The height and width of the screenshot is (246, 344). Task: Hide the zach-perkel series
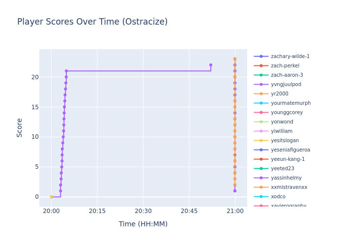(x=285, y=66)
